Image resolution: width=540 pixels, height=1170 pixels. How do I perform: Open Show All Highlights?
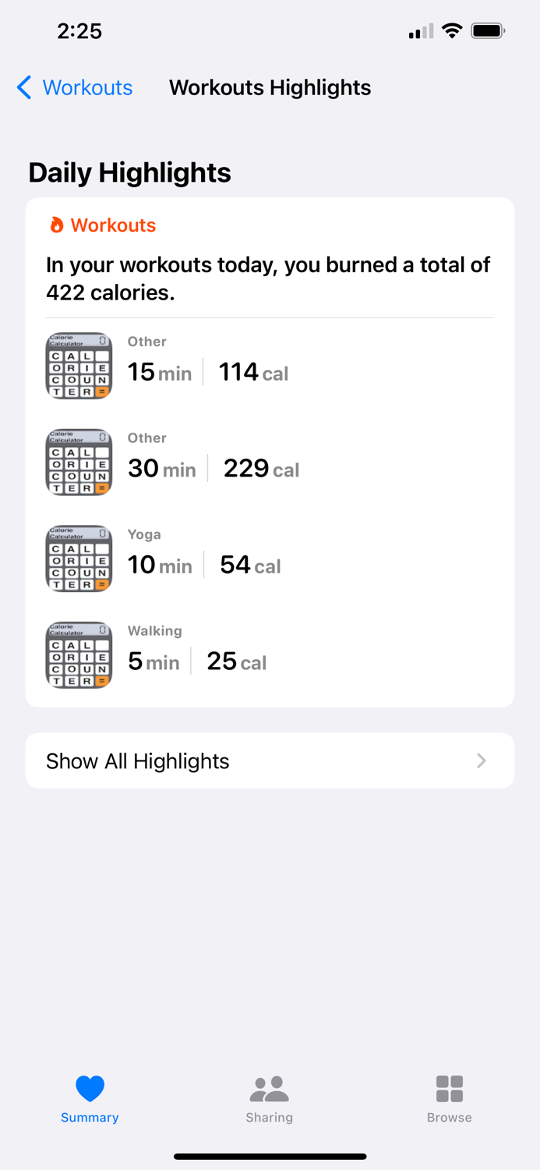138,760
